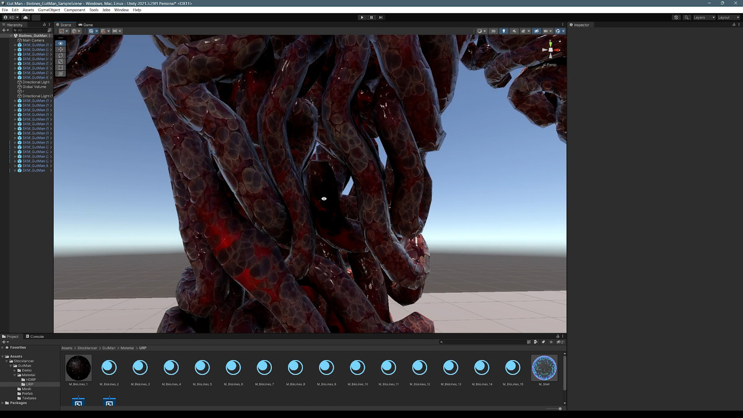Click the Play button
Image resolution: width=743 pixels, height=418 pixels.
(x=362, y=17)
